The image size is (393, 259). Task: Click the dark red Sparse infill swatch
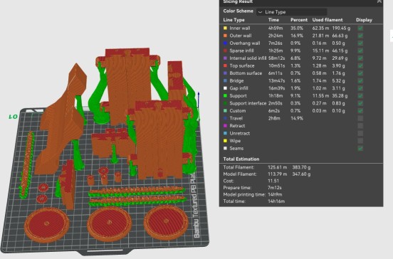click(225, 51)
